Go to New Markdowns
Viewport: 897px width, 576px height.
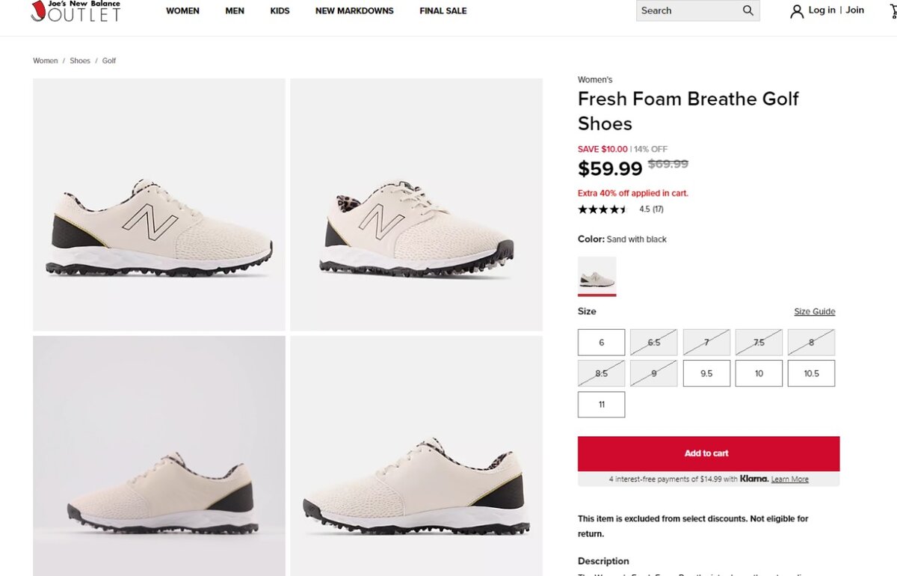(x=354, y=11)
